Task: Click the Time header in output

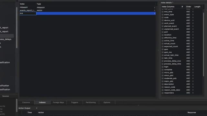Action: (x=29, y=112)
